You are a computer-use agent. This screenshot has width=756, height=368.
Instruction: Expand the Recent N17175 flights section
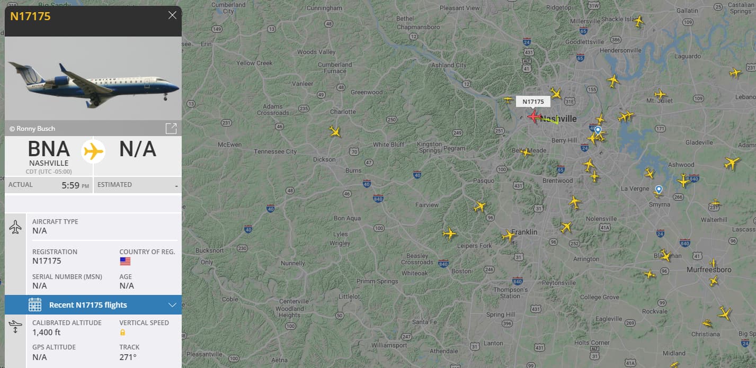click(93, 305)
